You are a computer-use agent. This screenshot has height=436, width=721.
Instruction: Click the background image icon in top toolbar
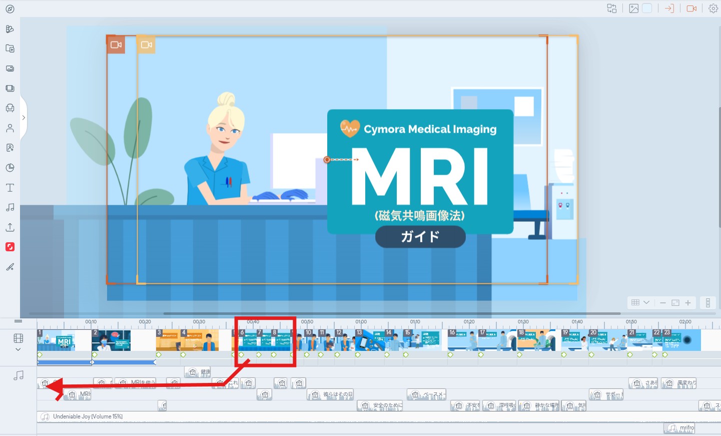[x=634, y=9]
